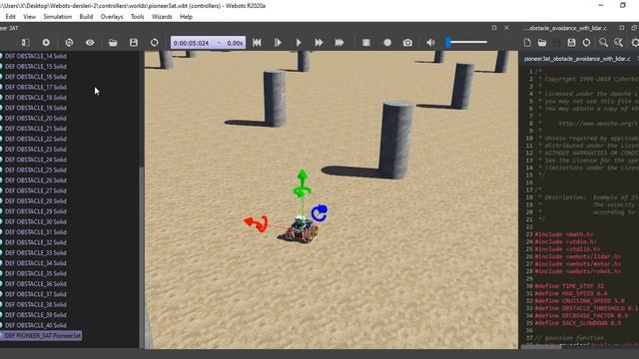Create new text file in editor
This screenshot has width=639, height=359.
tap(527, 42)
